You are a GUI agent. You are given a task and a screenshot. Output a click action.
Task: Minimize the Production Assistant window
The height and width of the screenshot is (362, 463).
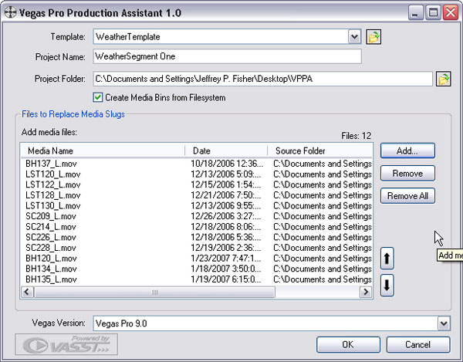(x=415, y=12)
